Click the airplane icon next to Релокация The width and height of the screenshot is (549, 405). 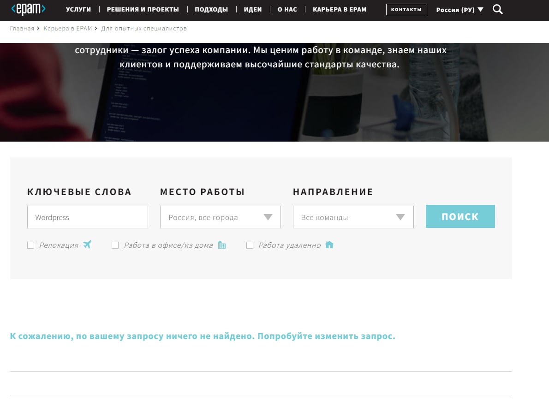tap(87, 244)
